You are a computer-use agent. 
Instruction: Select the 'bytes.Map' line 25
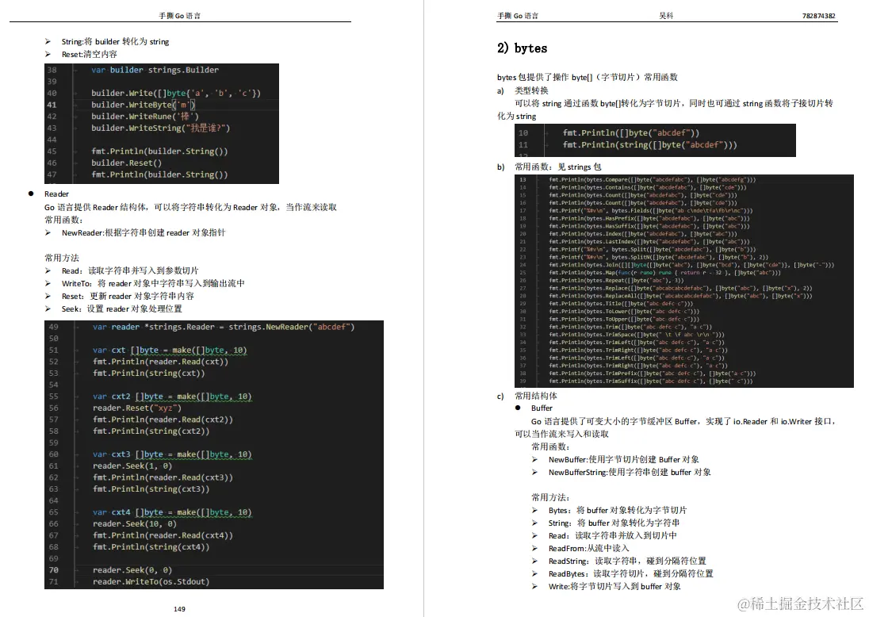click(664, 273)
